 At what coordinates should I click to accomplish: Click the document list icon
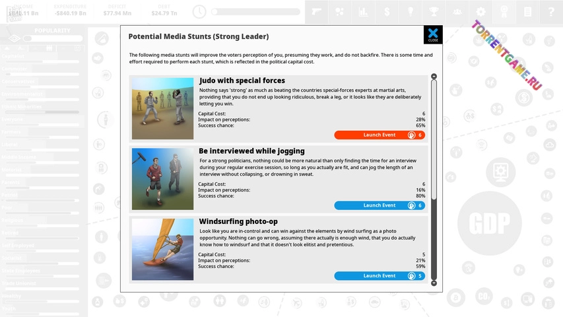click(x=527, y=11)
